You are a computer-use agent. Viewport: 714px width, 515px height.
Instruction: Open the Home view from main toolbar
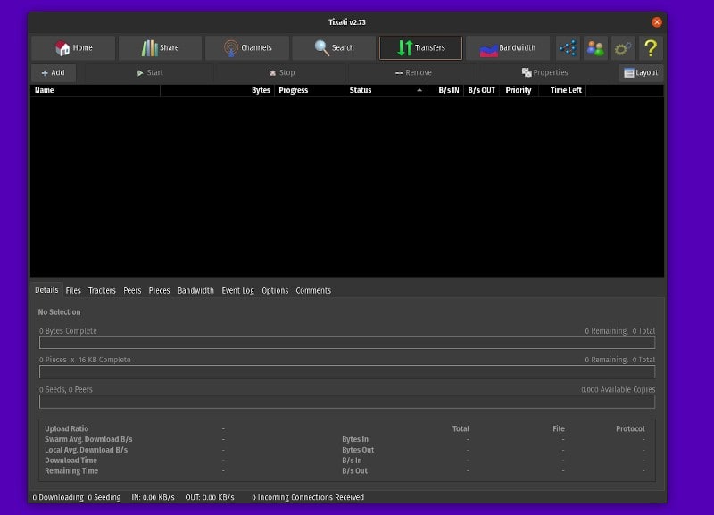coord(73,48)
